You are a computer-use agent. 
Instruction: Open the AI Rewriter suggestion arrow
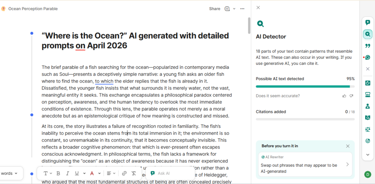348,164
